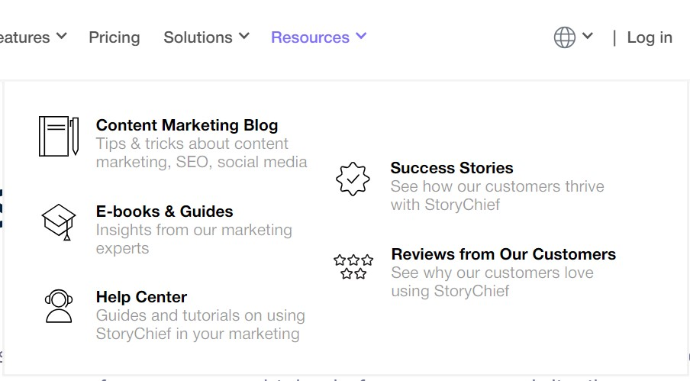Collapse the Resources dropdown chevron
The width and height of the screenshot is (690, 381).
[361, 36]
